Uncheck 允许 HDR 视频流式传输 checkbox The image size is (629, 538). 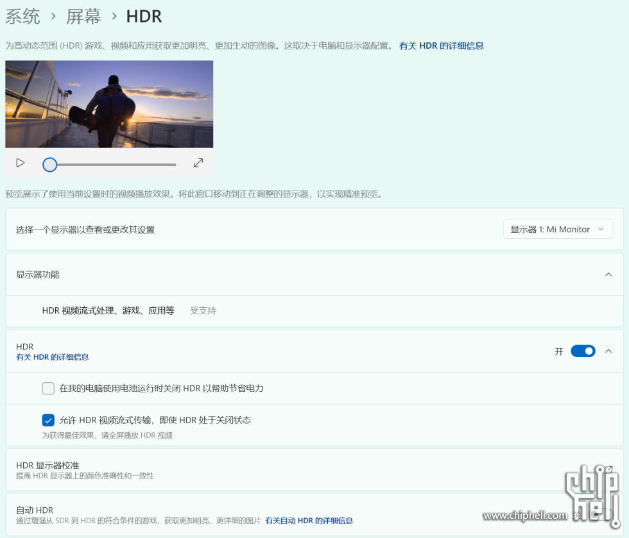(x=48, y=420)
